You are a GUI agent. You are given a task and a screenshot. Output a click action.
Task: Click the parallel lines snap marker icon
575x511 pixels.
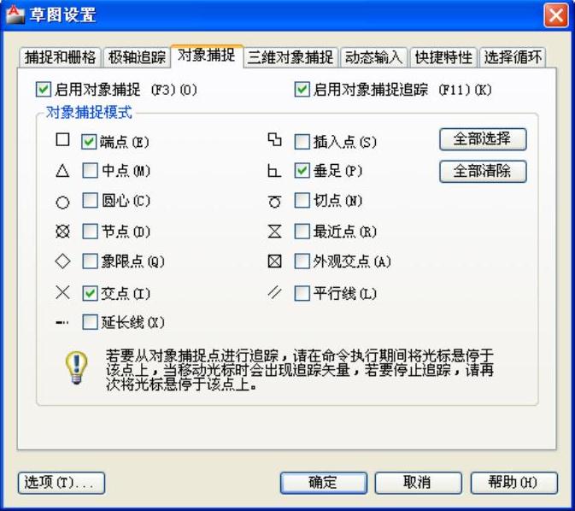274,292
